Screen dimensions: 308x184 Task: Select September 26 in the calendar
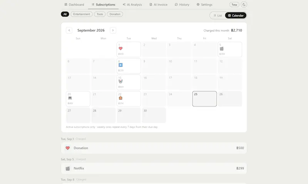point(230,99)
